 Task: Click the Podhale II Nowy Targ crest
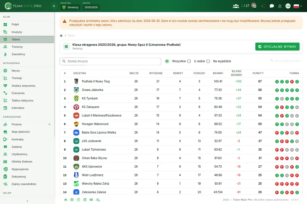(x=76, y=81)
